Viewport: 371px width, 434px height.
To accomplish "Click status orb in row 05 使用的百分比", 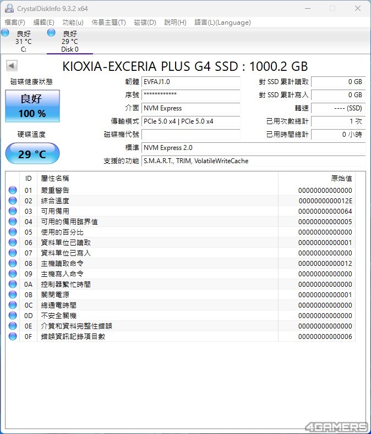I will 13,232.
